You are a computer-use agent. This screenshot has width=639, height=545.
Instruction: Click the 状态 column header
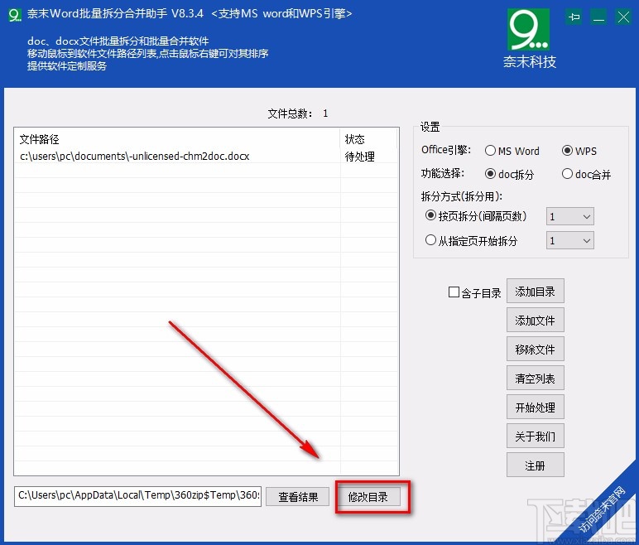(369, 139)
